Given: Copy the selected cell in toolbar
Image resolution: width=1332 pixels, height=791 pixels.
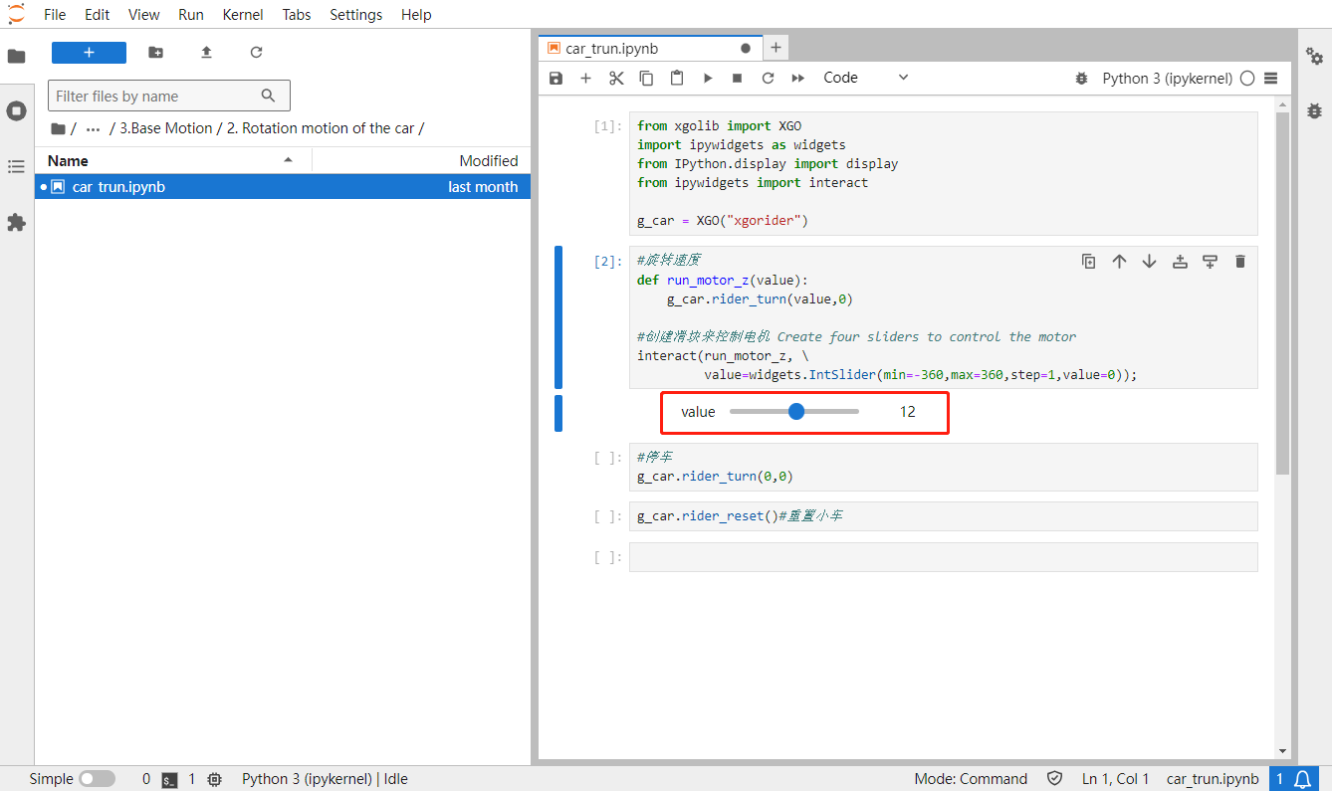Looking at the screenshot, I should 646,78.
